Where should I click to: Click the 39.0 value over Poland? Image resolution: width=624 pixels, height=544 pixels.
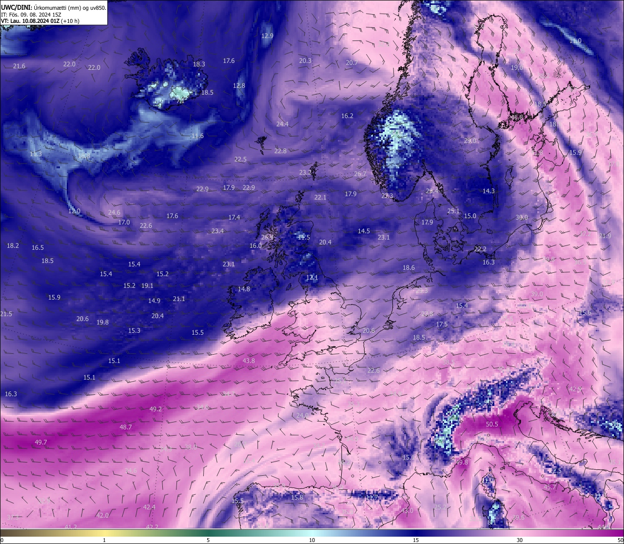(537, 294)
